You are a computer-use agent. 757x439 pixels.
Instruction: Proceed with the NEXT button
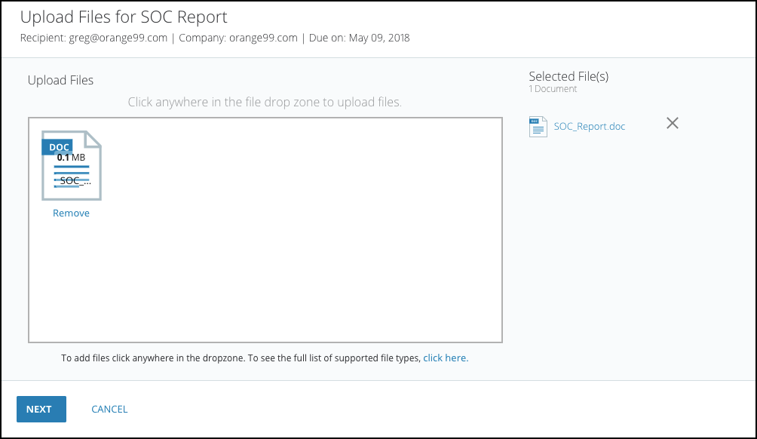(x=41, y=409)
